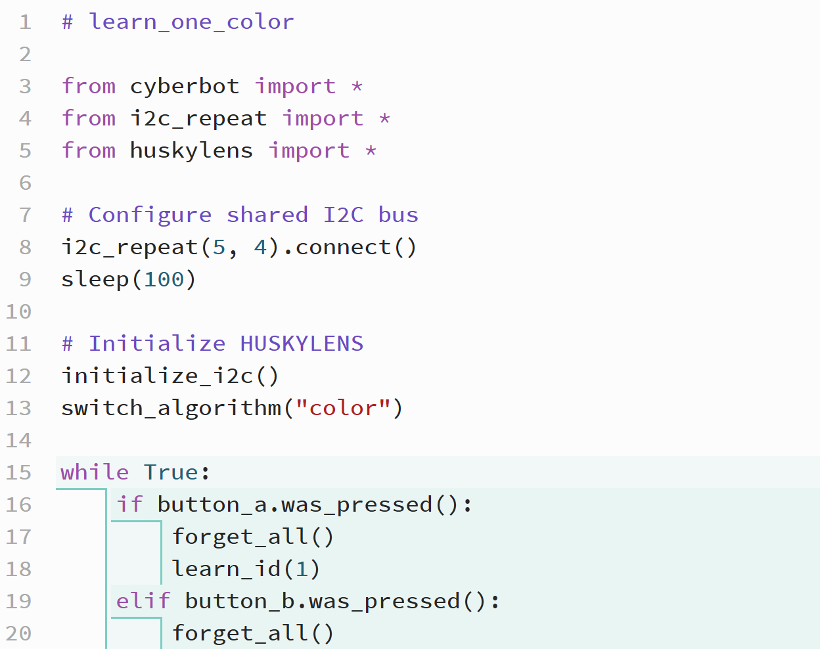The width and height of the screenshot is (820, 649).
Task: Click line number 20 in the gutter
Action: pos(18,633)
